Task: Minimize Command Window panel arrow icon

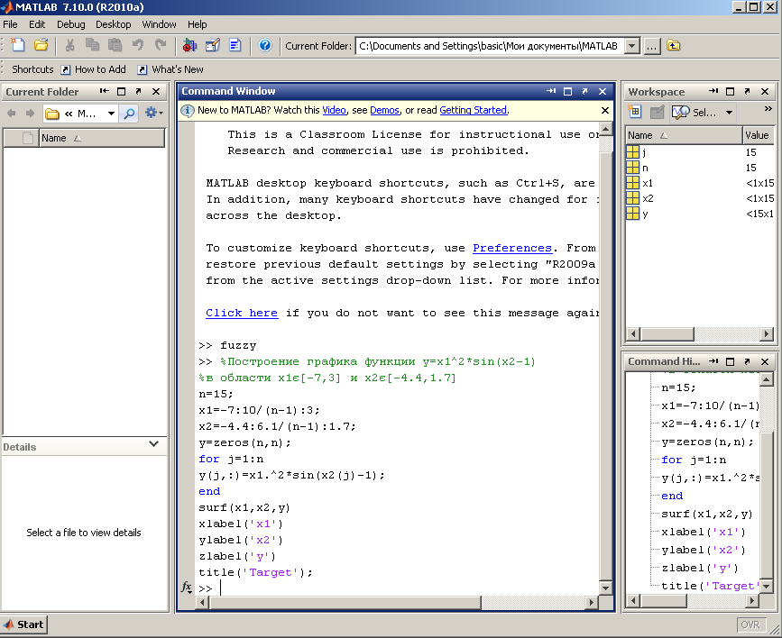Action: pyautogui.click(x=550, y=91)
